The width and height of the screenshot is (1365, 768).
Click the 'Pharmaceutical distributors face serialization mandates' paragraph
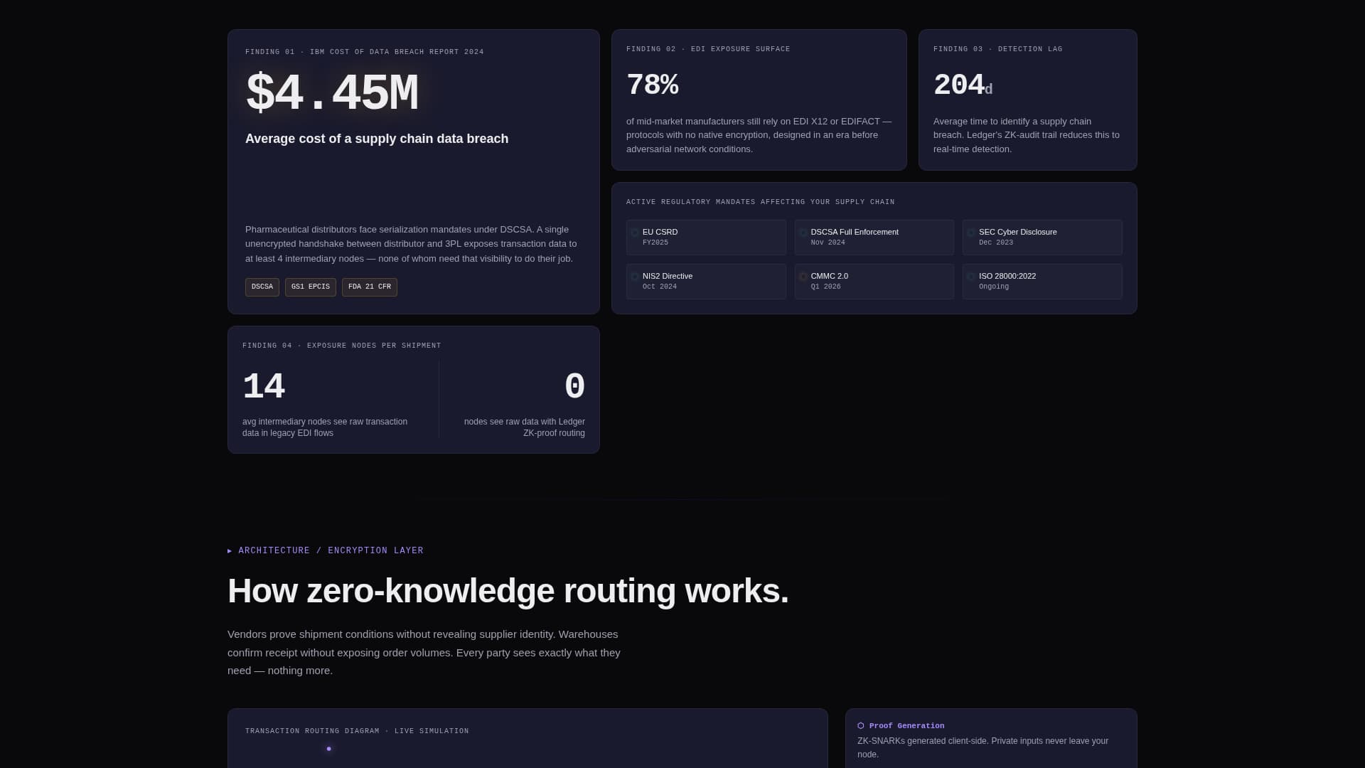click(411, 244)
